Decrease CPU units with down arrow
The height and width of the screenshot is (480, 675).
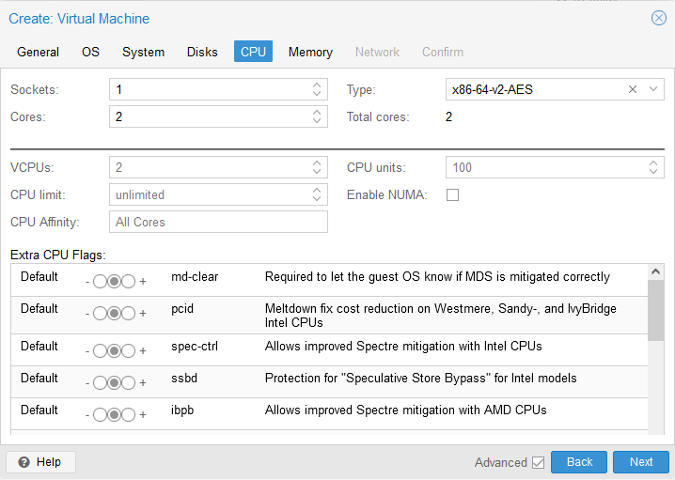[x=653, y=171]
